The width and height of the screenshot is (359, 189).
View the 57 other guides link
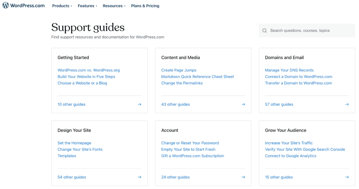[279, 104]
